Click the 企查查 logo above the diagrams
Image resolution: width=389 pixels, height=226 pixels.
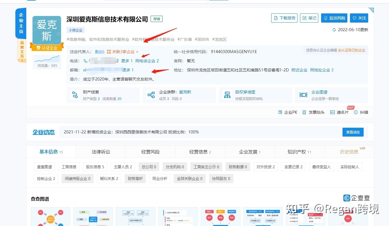356,198
